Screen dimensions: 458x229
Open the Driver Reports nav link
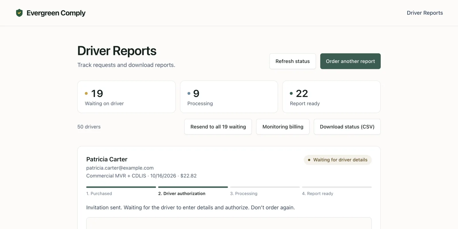coord(425,13)
